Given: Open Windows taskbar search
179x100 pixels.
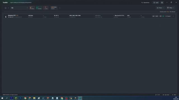Looking at the screenshot, I should (7, 98).
